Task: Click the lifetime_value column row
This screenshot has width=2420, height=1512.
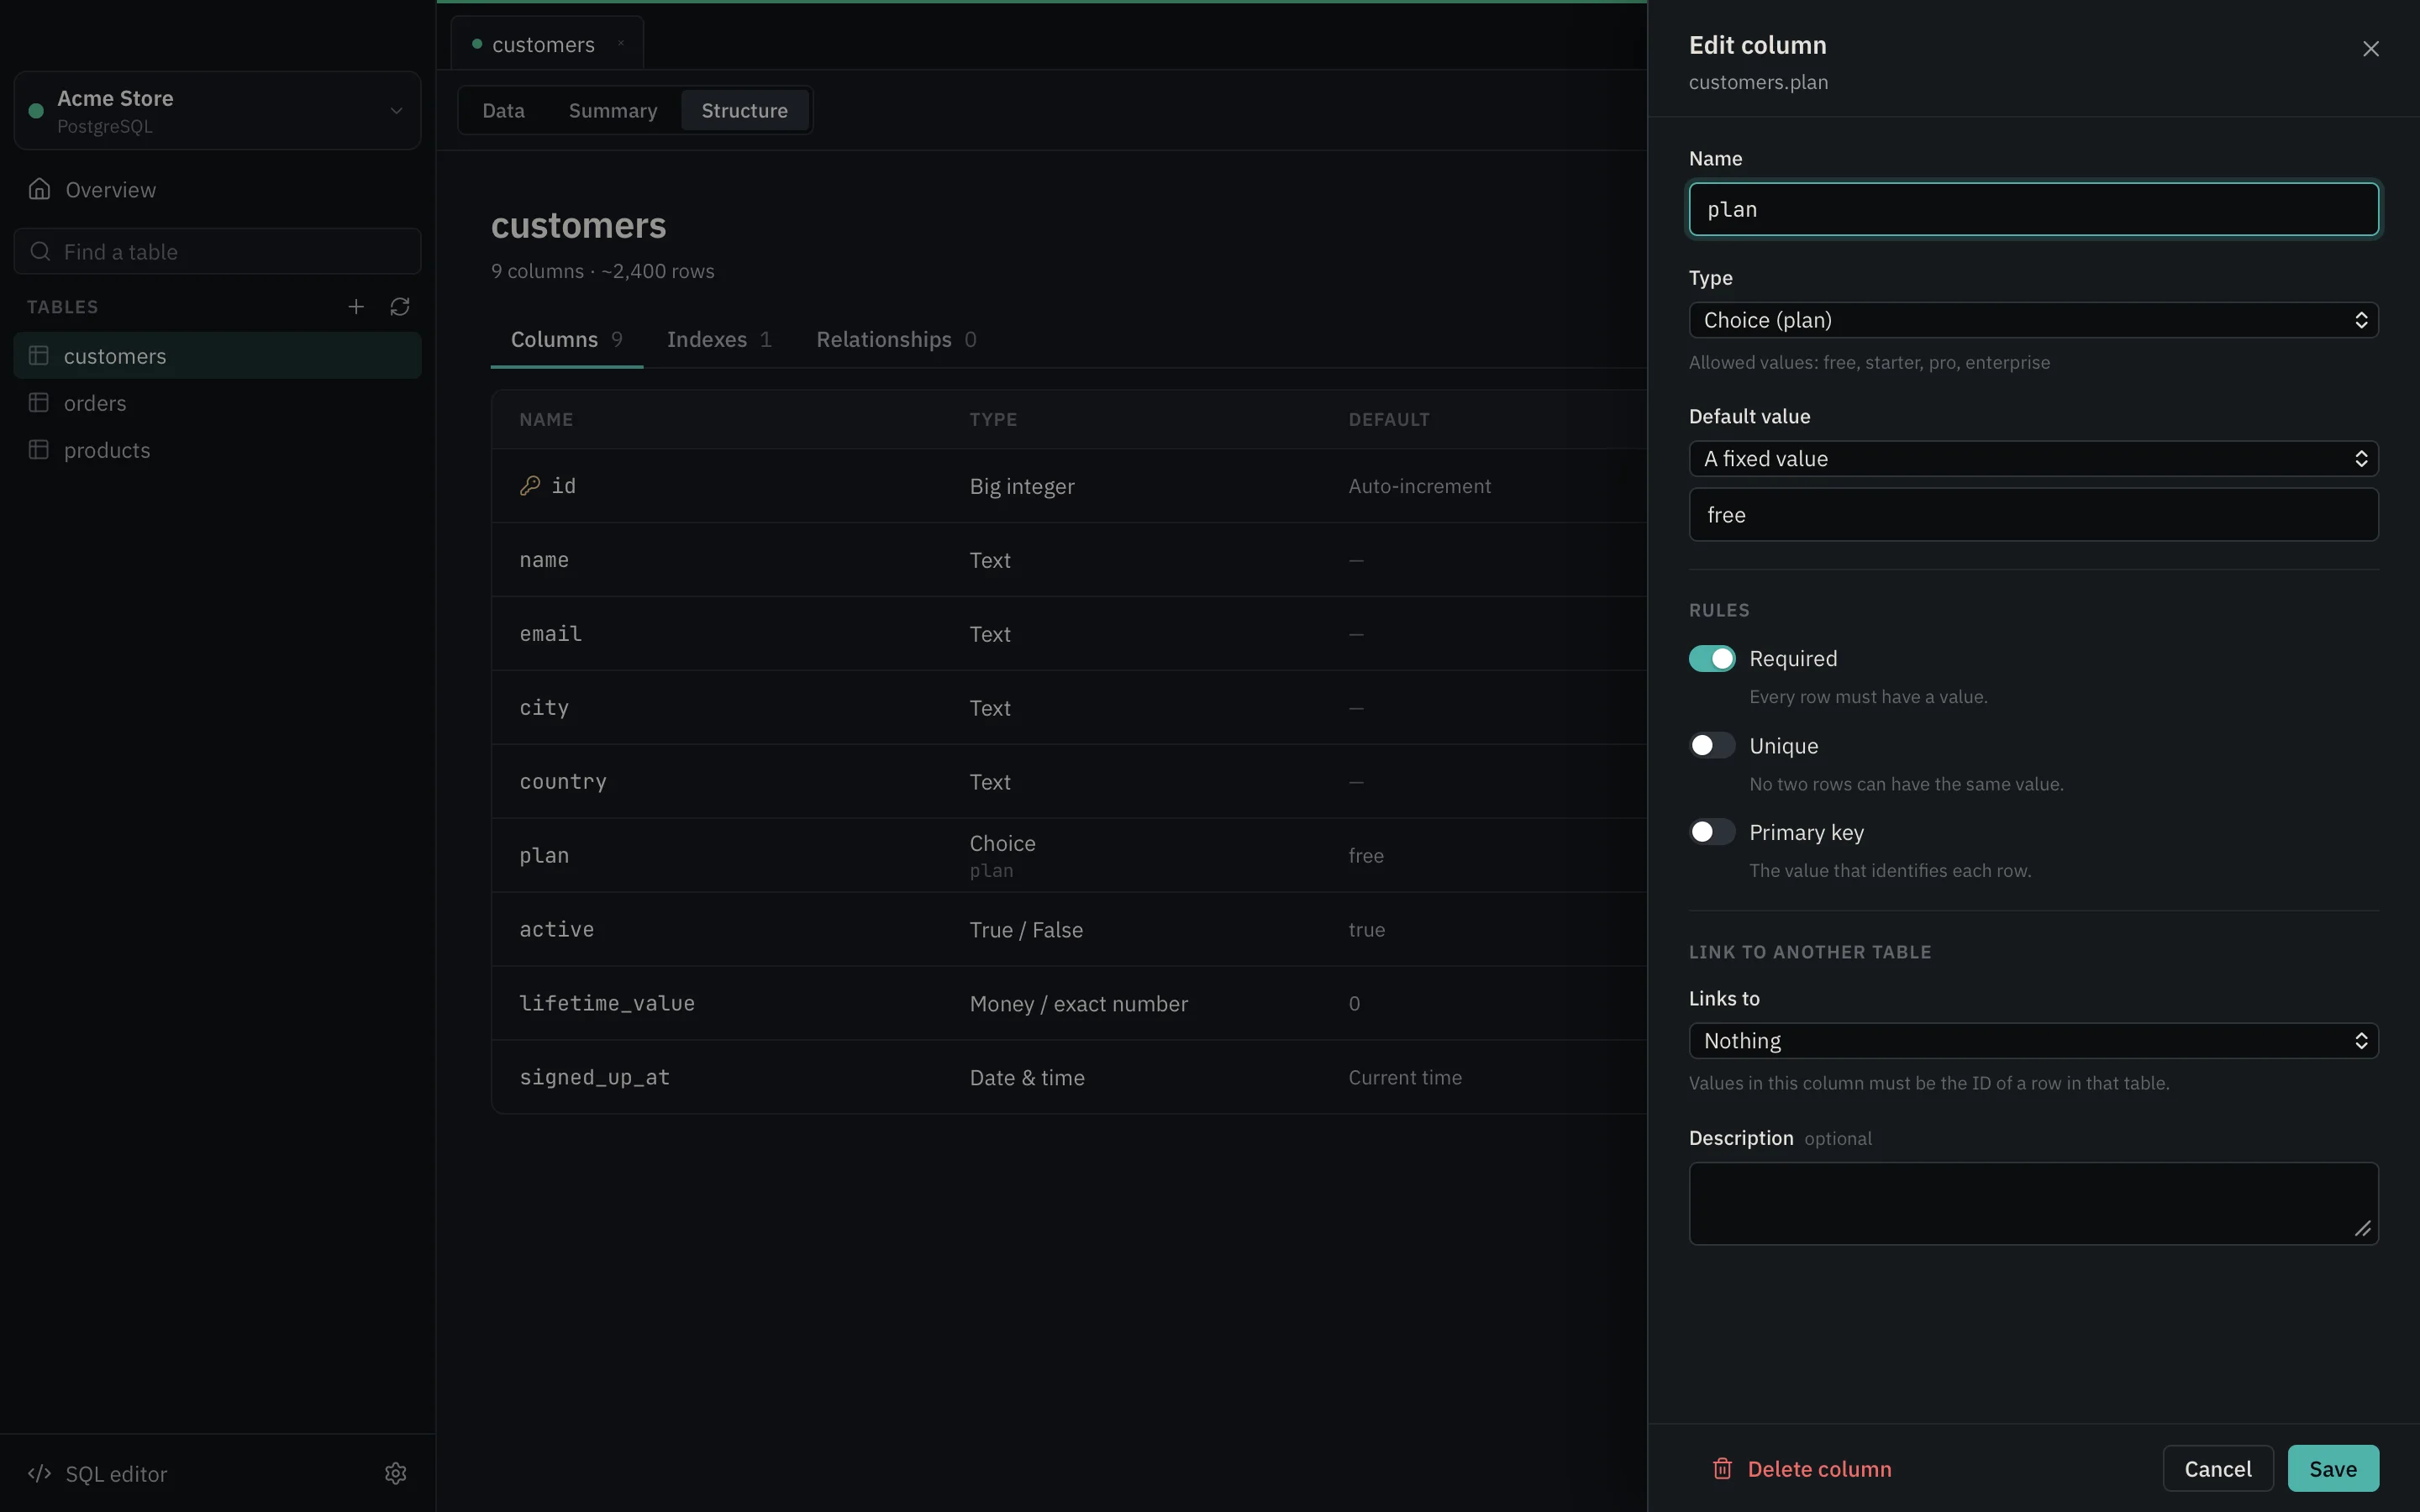Action: (1069, 1003)
